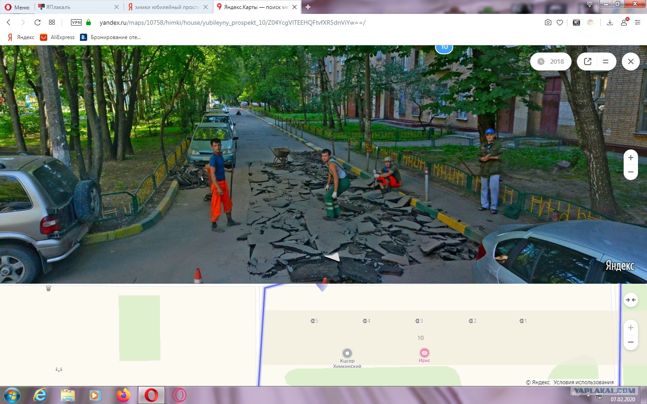The height and width of the screenshot is (404, 647).
Task: Toggle the VPN badge
Action: [x=76, y=22]
